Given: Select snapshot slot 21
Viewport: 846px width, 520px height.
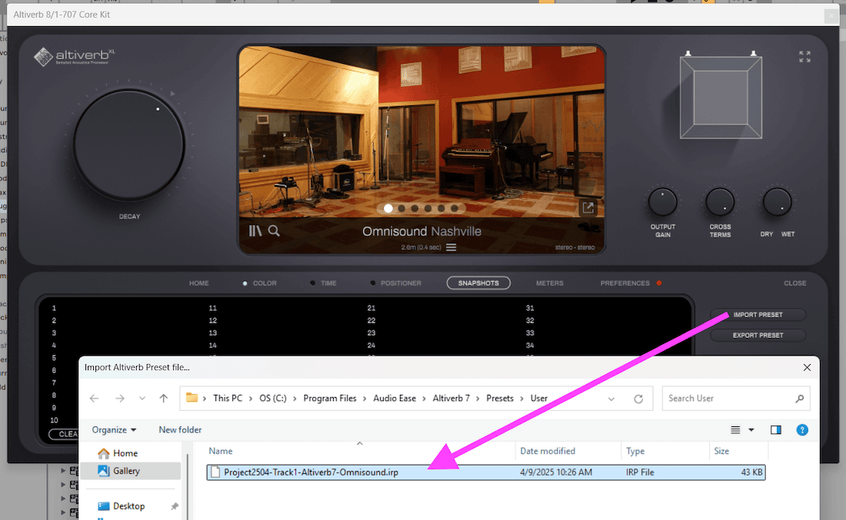Looking at the screenshot, I should (371, 308).
